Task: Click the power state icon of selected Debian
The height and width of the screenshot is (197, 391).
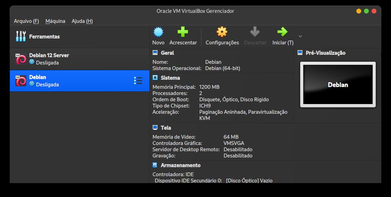Action: 32,84
